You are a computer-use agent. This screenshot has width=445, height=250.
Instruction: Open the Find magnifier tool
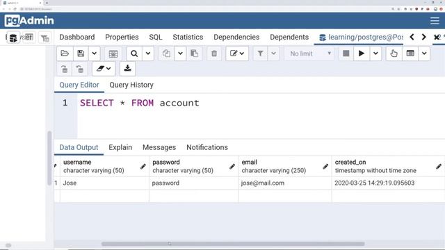(134, 53)
